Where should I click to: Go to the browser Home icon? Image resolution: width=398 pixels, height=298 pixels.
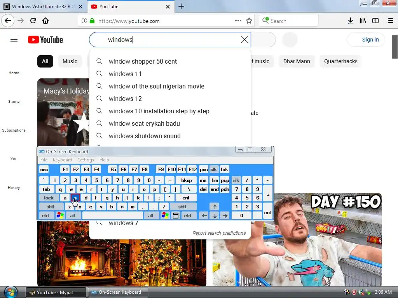[x=45, y=21]
